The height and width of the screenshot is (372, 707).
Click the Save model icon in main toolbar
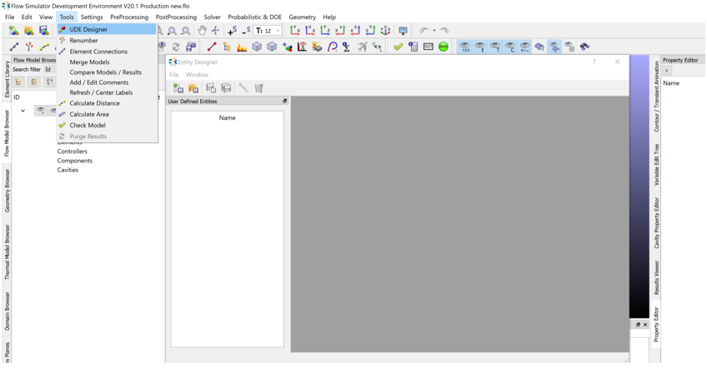(x=43, y=31)
